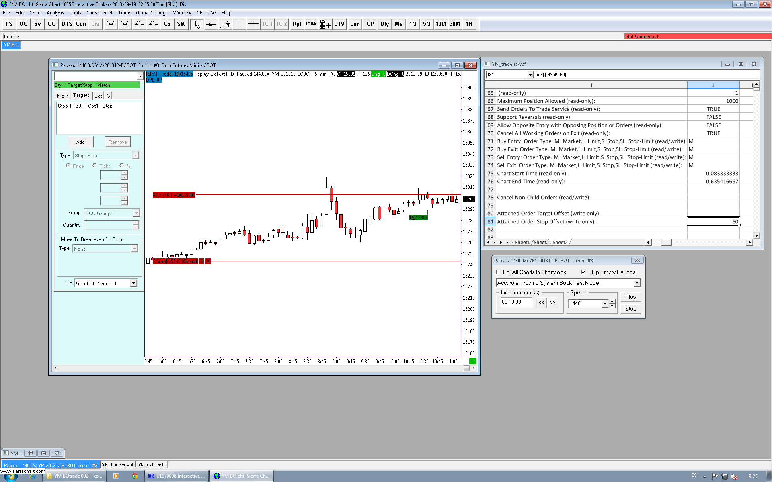Click the CC toolbar button
The image size is (772, 482).
click(x=51, y=24)
